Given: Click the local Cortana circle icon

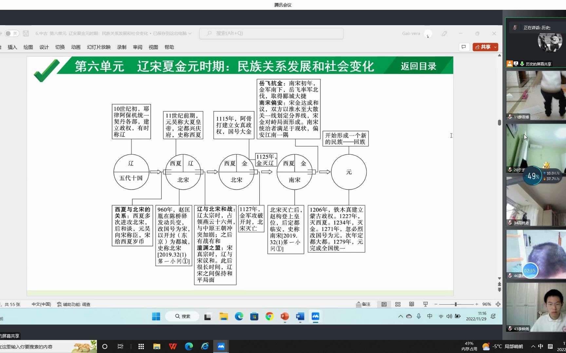Looking at the screenshot, I should 105,346.
